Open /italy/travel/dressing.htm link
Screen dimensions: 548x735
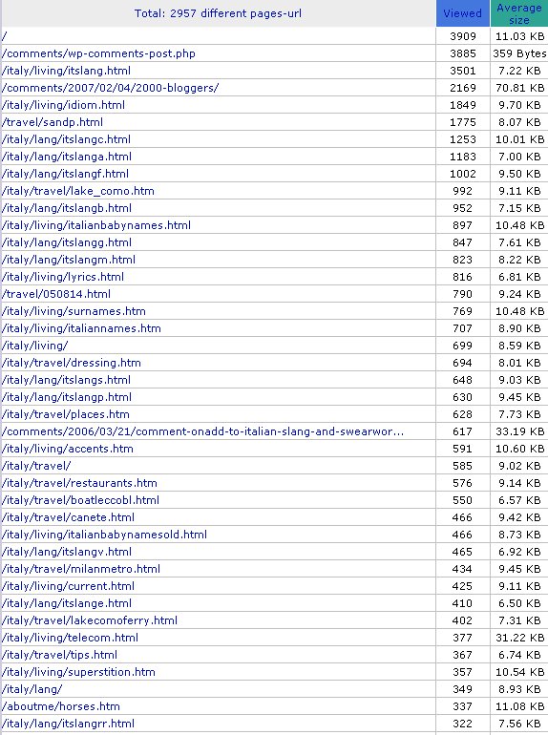72,363
